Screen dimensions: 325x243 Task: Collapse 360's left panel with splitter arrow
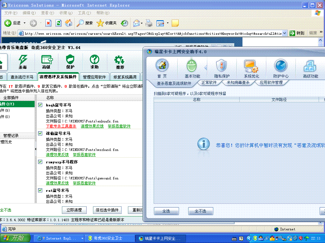click(x=36, y=149)
